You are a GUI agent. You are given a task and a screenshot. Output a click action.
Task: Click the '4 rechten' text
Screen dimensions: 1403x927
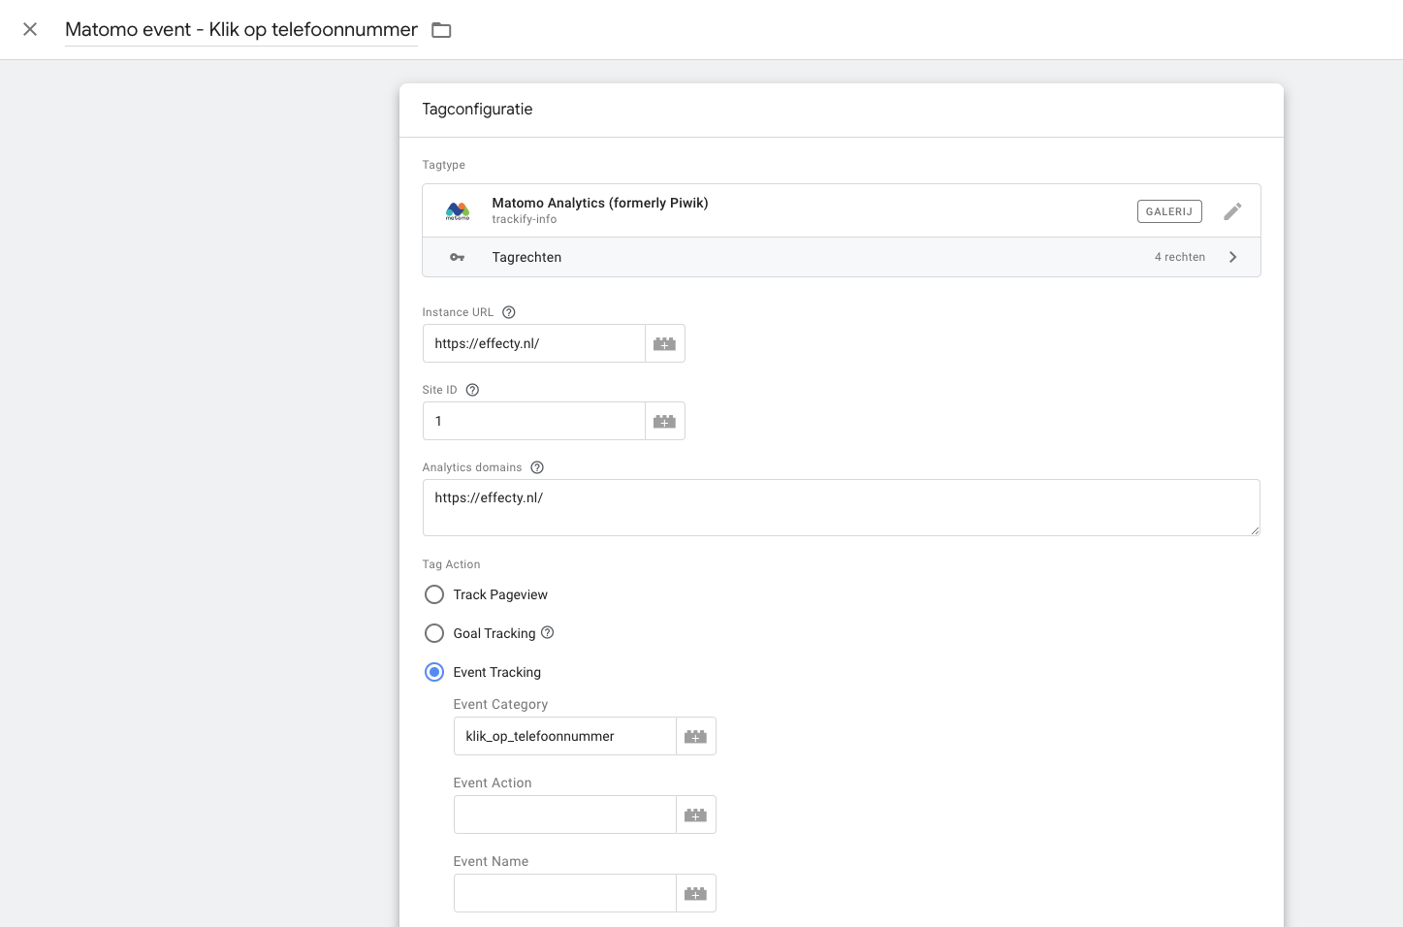point(1180,257)
